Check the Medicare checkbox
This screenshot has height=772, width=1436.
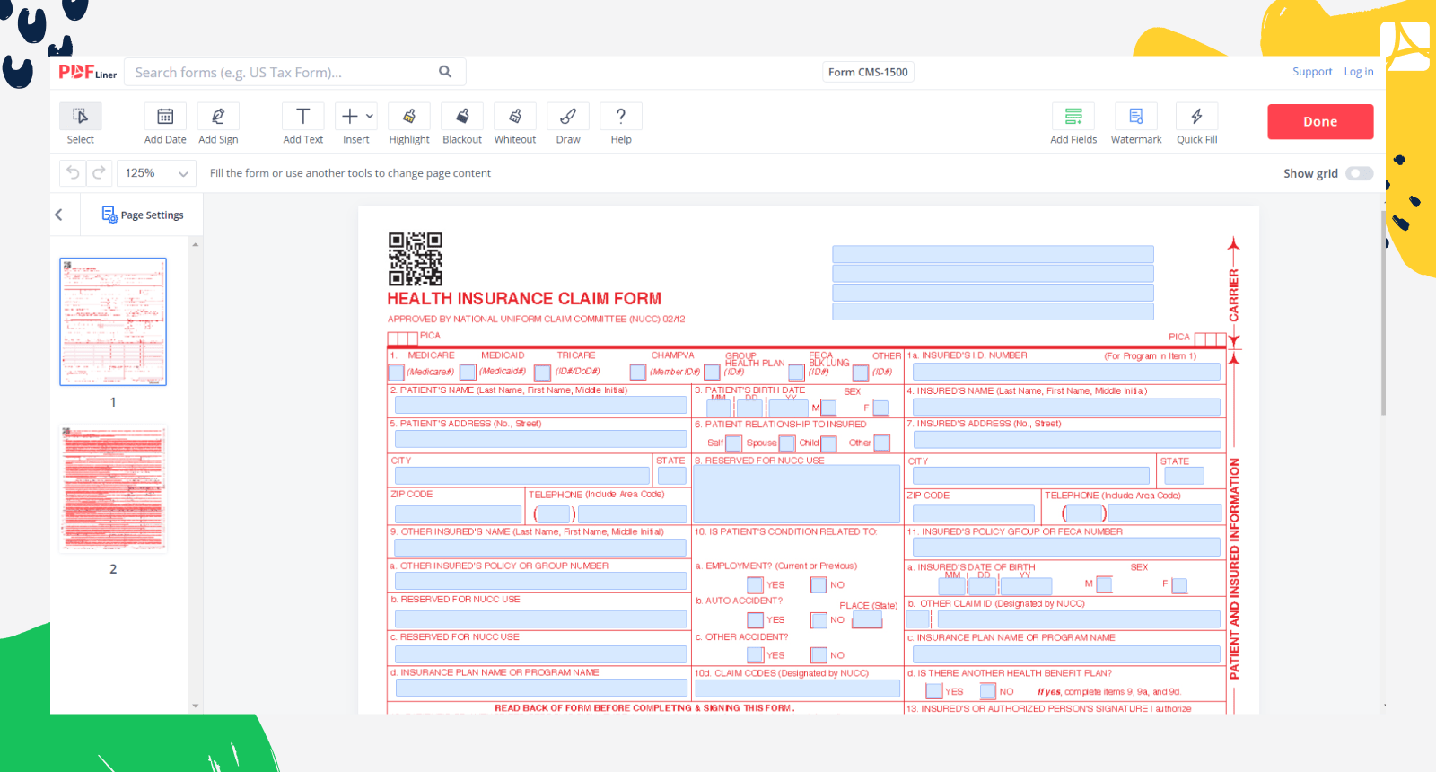click(x=396, y=372)
